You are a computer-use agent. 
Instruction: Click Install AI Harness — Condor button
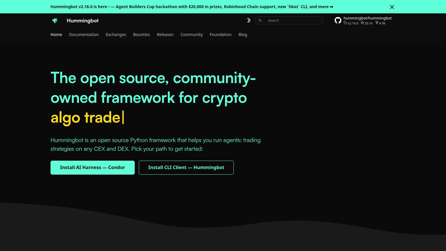click(x=93, y=168)
